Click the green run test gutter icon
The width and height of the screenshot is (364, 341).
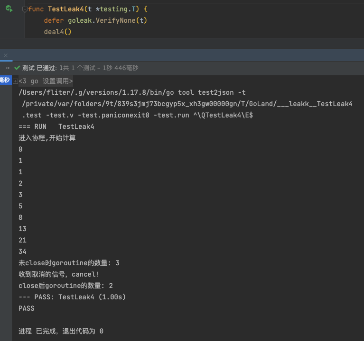(9, 9)
